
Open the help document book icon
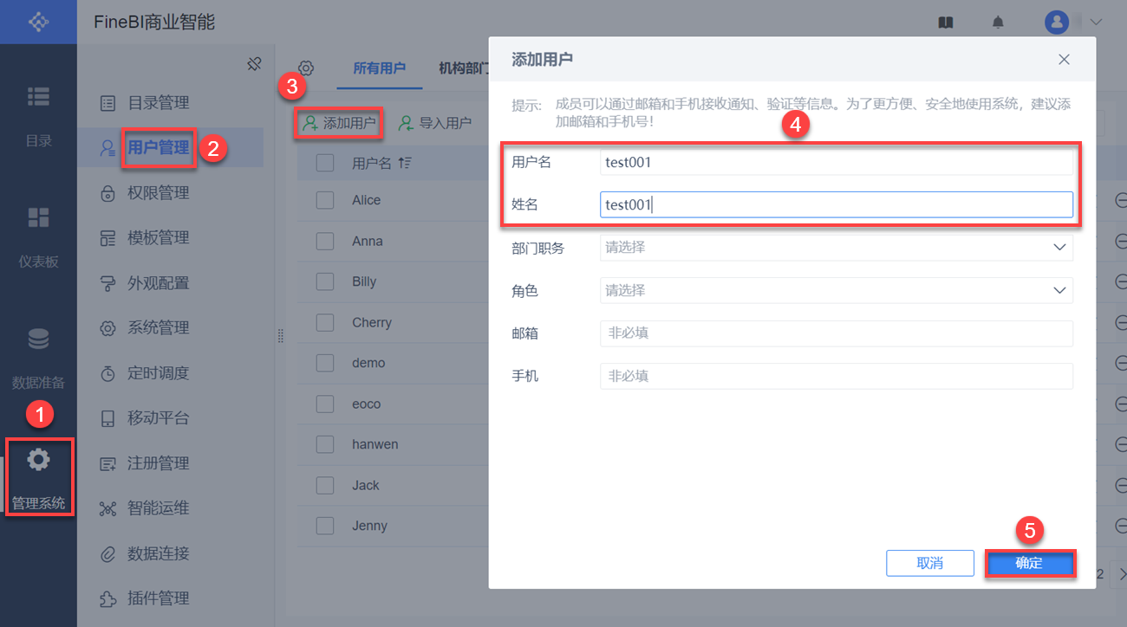(946, 23)
